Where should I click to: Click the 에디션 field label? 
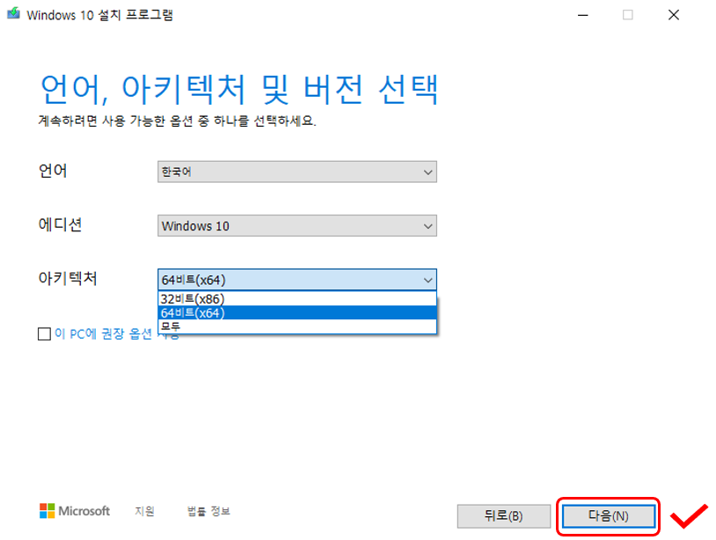pos(61,224)
